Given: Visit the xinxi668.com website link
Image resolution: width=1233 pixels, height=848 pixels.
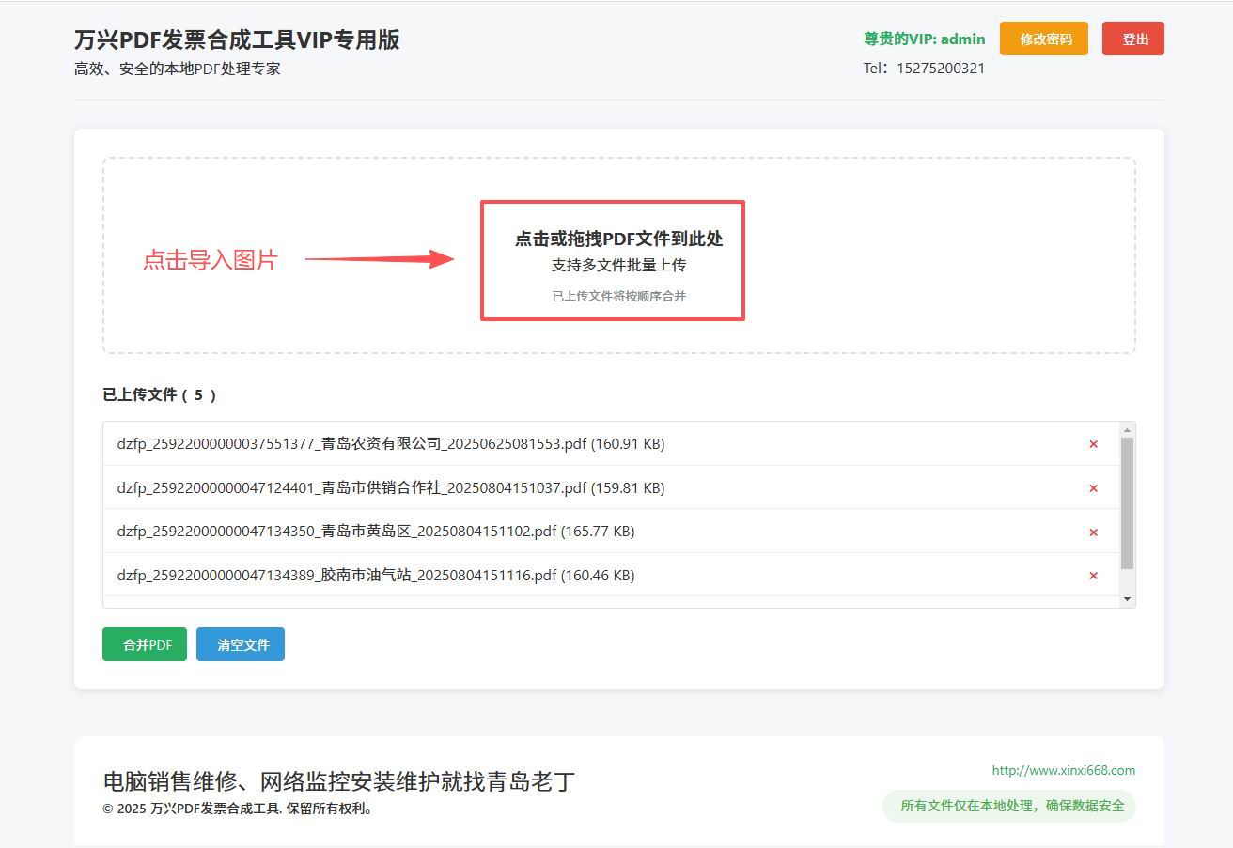Looking at the screenshot, I should (x=1065, y=770).
